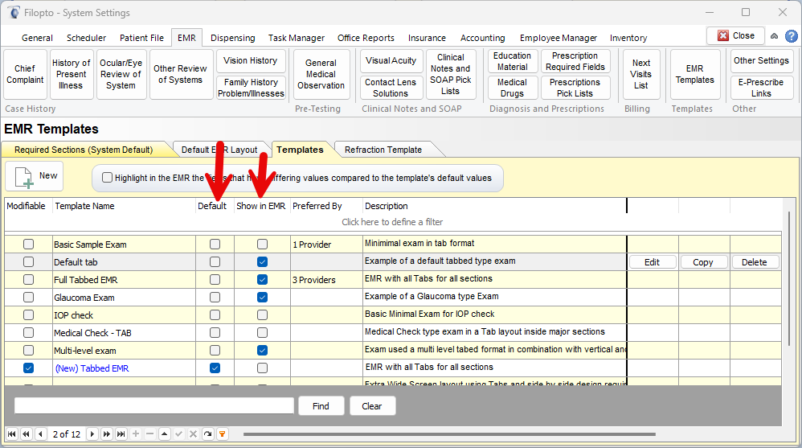Open the General menu tab

37,38
